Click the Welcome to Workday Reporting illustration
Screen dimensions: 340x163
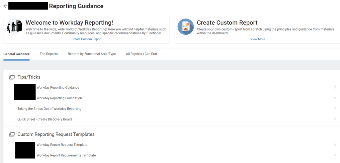coord(15,27)
